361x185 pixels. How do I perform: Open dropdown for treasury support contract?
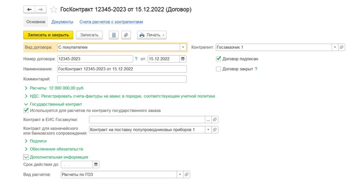pyautogui.click(x=208, y=129)
